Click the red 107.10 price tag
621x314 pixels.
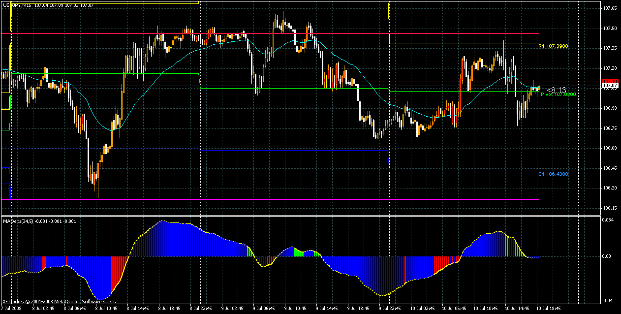coord(610,81)
